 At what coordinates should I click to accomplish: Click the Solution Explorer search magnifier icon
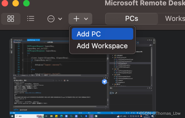coord(150,45)
